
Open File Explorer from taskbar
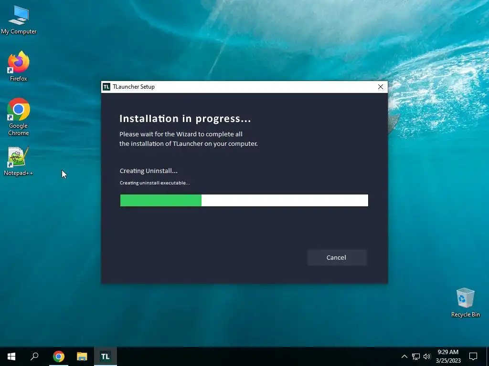(x=82, y=356)
